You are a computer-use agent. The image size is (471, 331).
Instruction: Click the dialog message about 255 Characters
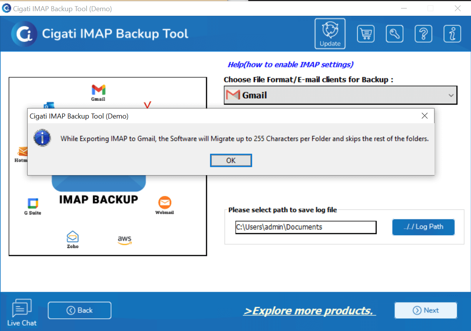pos(245,139)
